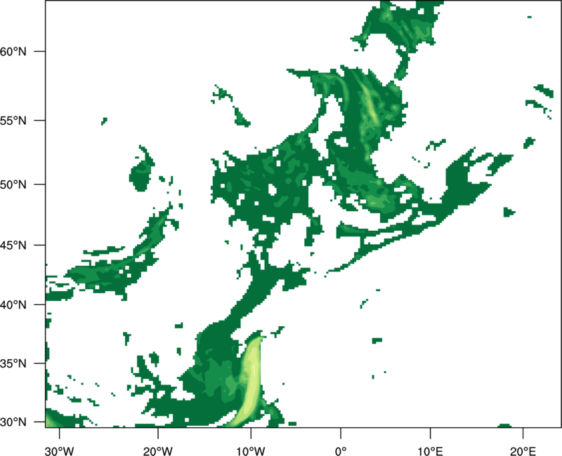Click the 35°N latitude label

tap(13, 363)
